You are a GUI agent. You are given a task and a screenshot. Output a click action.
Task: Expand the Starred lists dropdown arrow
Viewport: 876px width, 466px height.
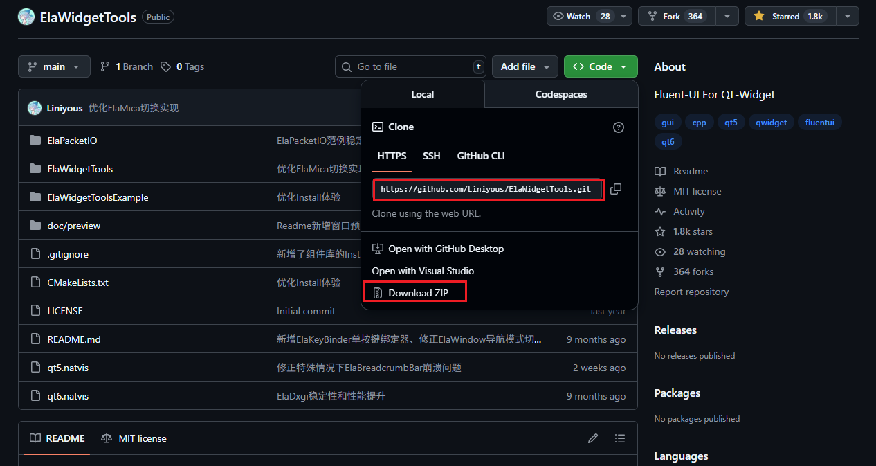[x=848, y=16]
